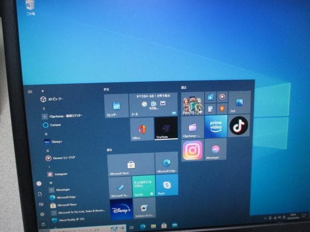Launch Microsoft Edge from the taskbar
310x232 pixels.
coord(143,227)
